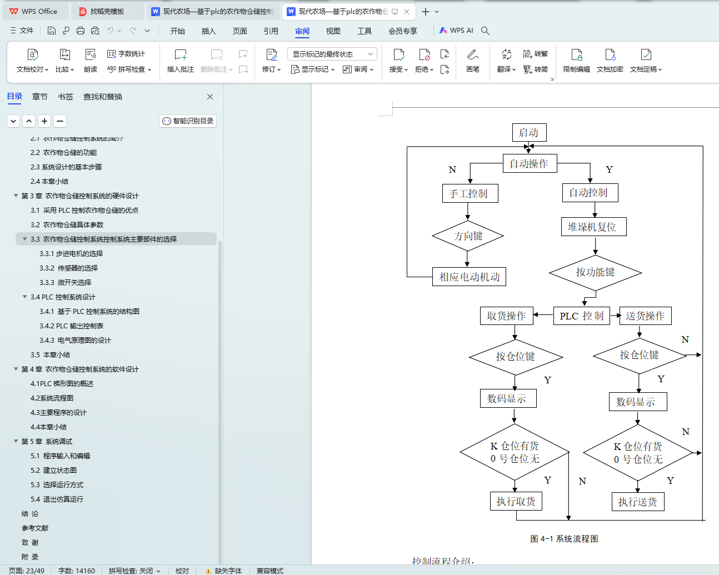
Task: Click the outline plus button
Action: [44, 121]
